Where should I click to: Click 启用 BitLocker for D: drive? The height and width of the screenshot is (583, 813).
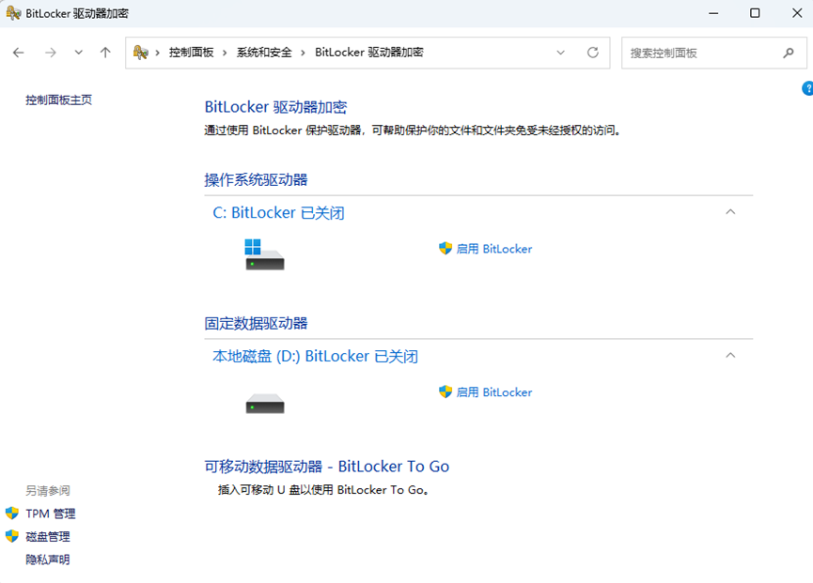(x=494, y=392)
